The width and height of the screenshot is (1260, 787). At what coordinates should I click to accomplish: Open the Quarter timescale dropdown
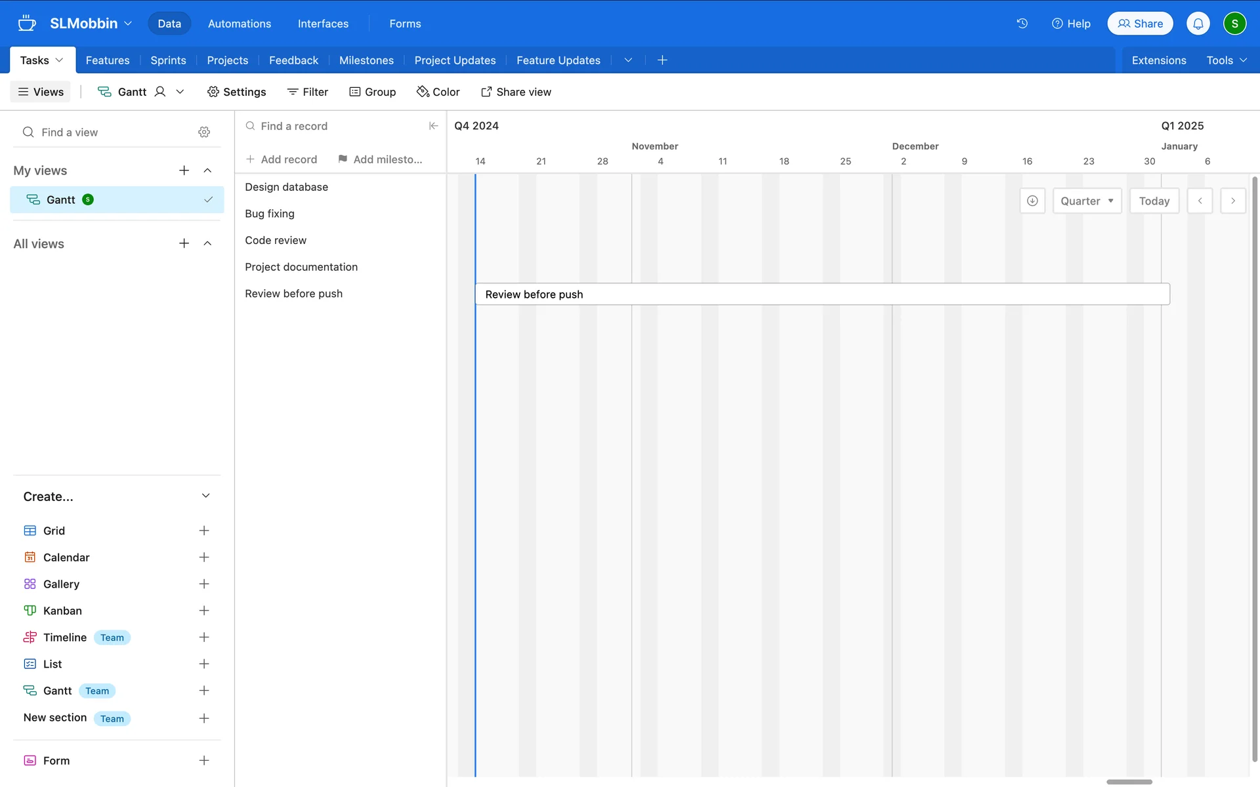tap(1087, 201)
